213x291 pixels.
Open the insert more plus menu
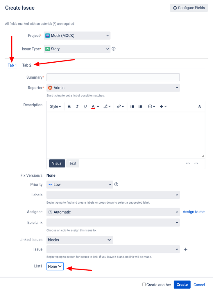[163, 107]
